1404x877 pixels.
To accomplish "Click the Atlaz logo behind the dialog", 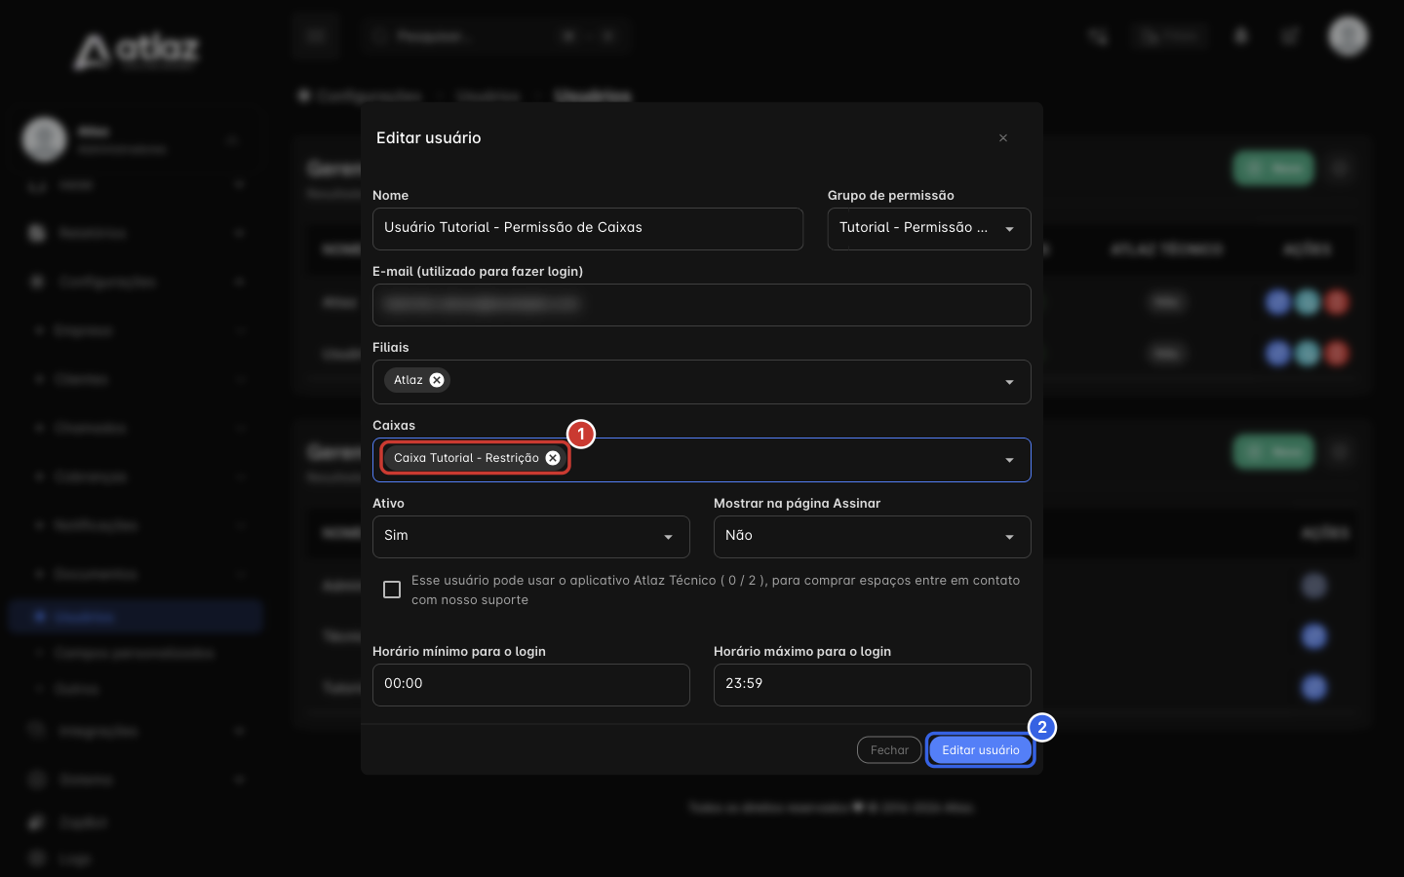I will click(137, 52).
